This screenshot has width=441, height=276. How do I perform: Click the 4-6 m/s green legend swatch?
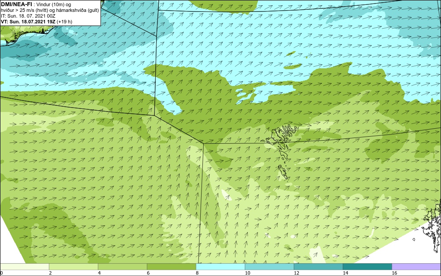click(122, 267)
